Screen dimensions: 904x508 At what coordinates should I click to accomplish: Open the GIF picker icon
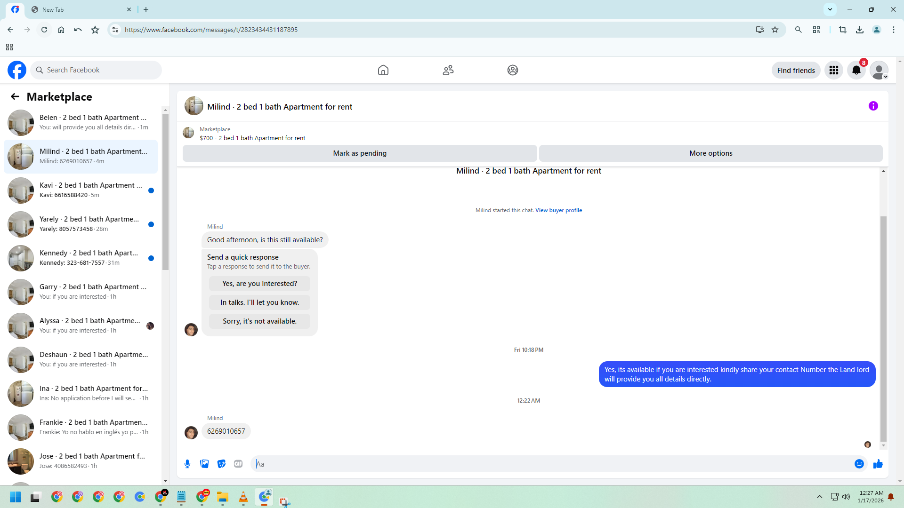coord(238,464)
